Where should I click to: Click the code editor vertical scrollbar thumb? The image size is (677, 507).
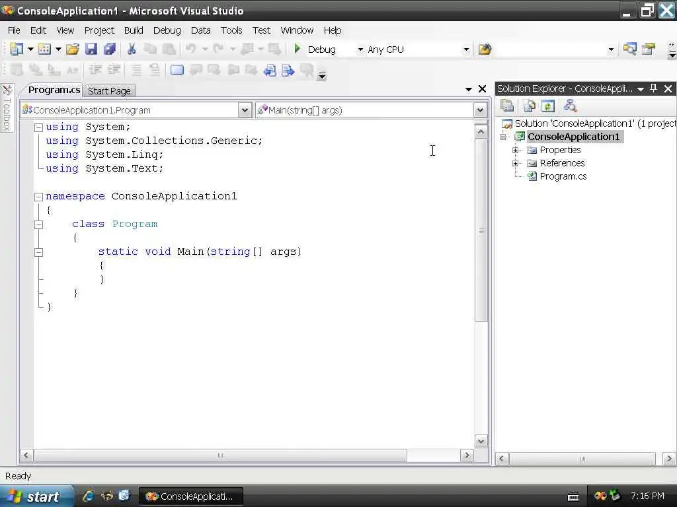481,230
